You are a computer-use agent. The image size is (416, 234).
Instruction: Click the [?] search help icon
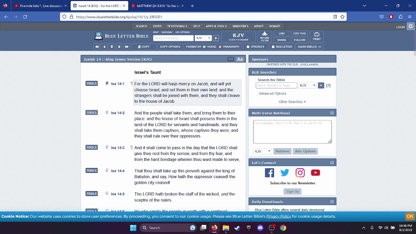[328, 85]
